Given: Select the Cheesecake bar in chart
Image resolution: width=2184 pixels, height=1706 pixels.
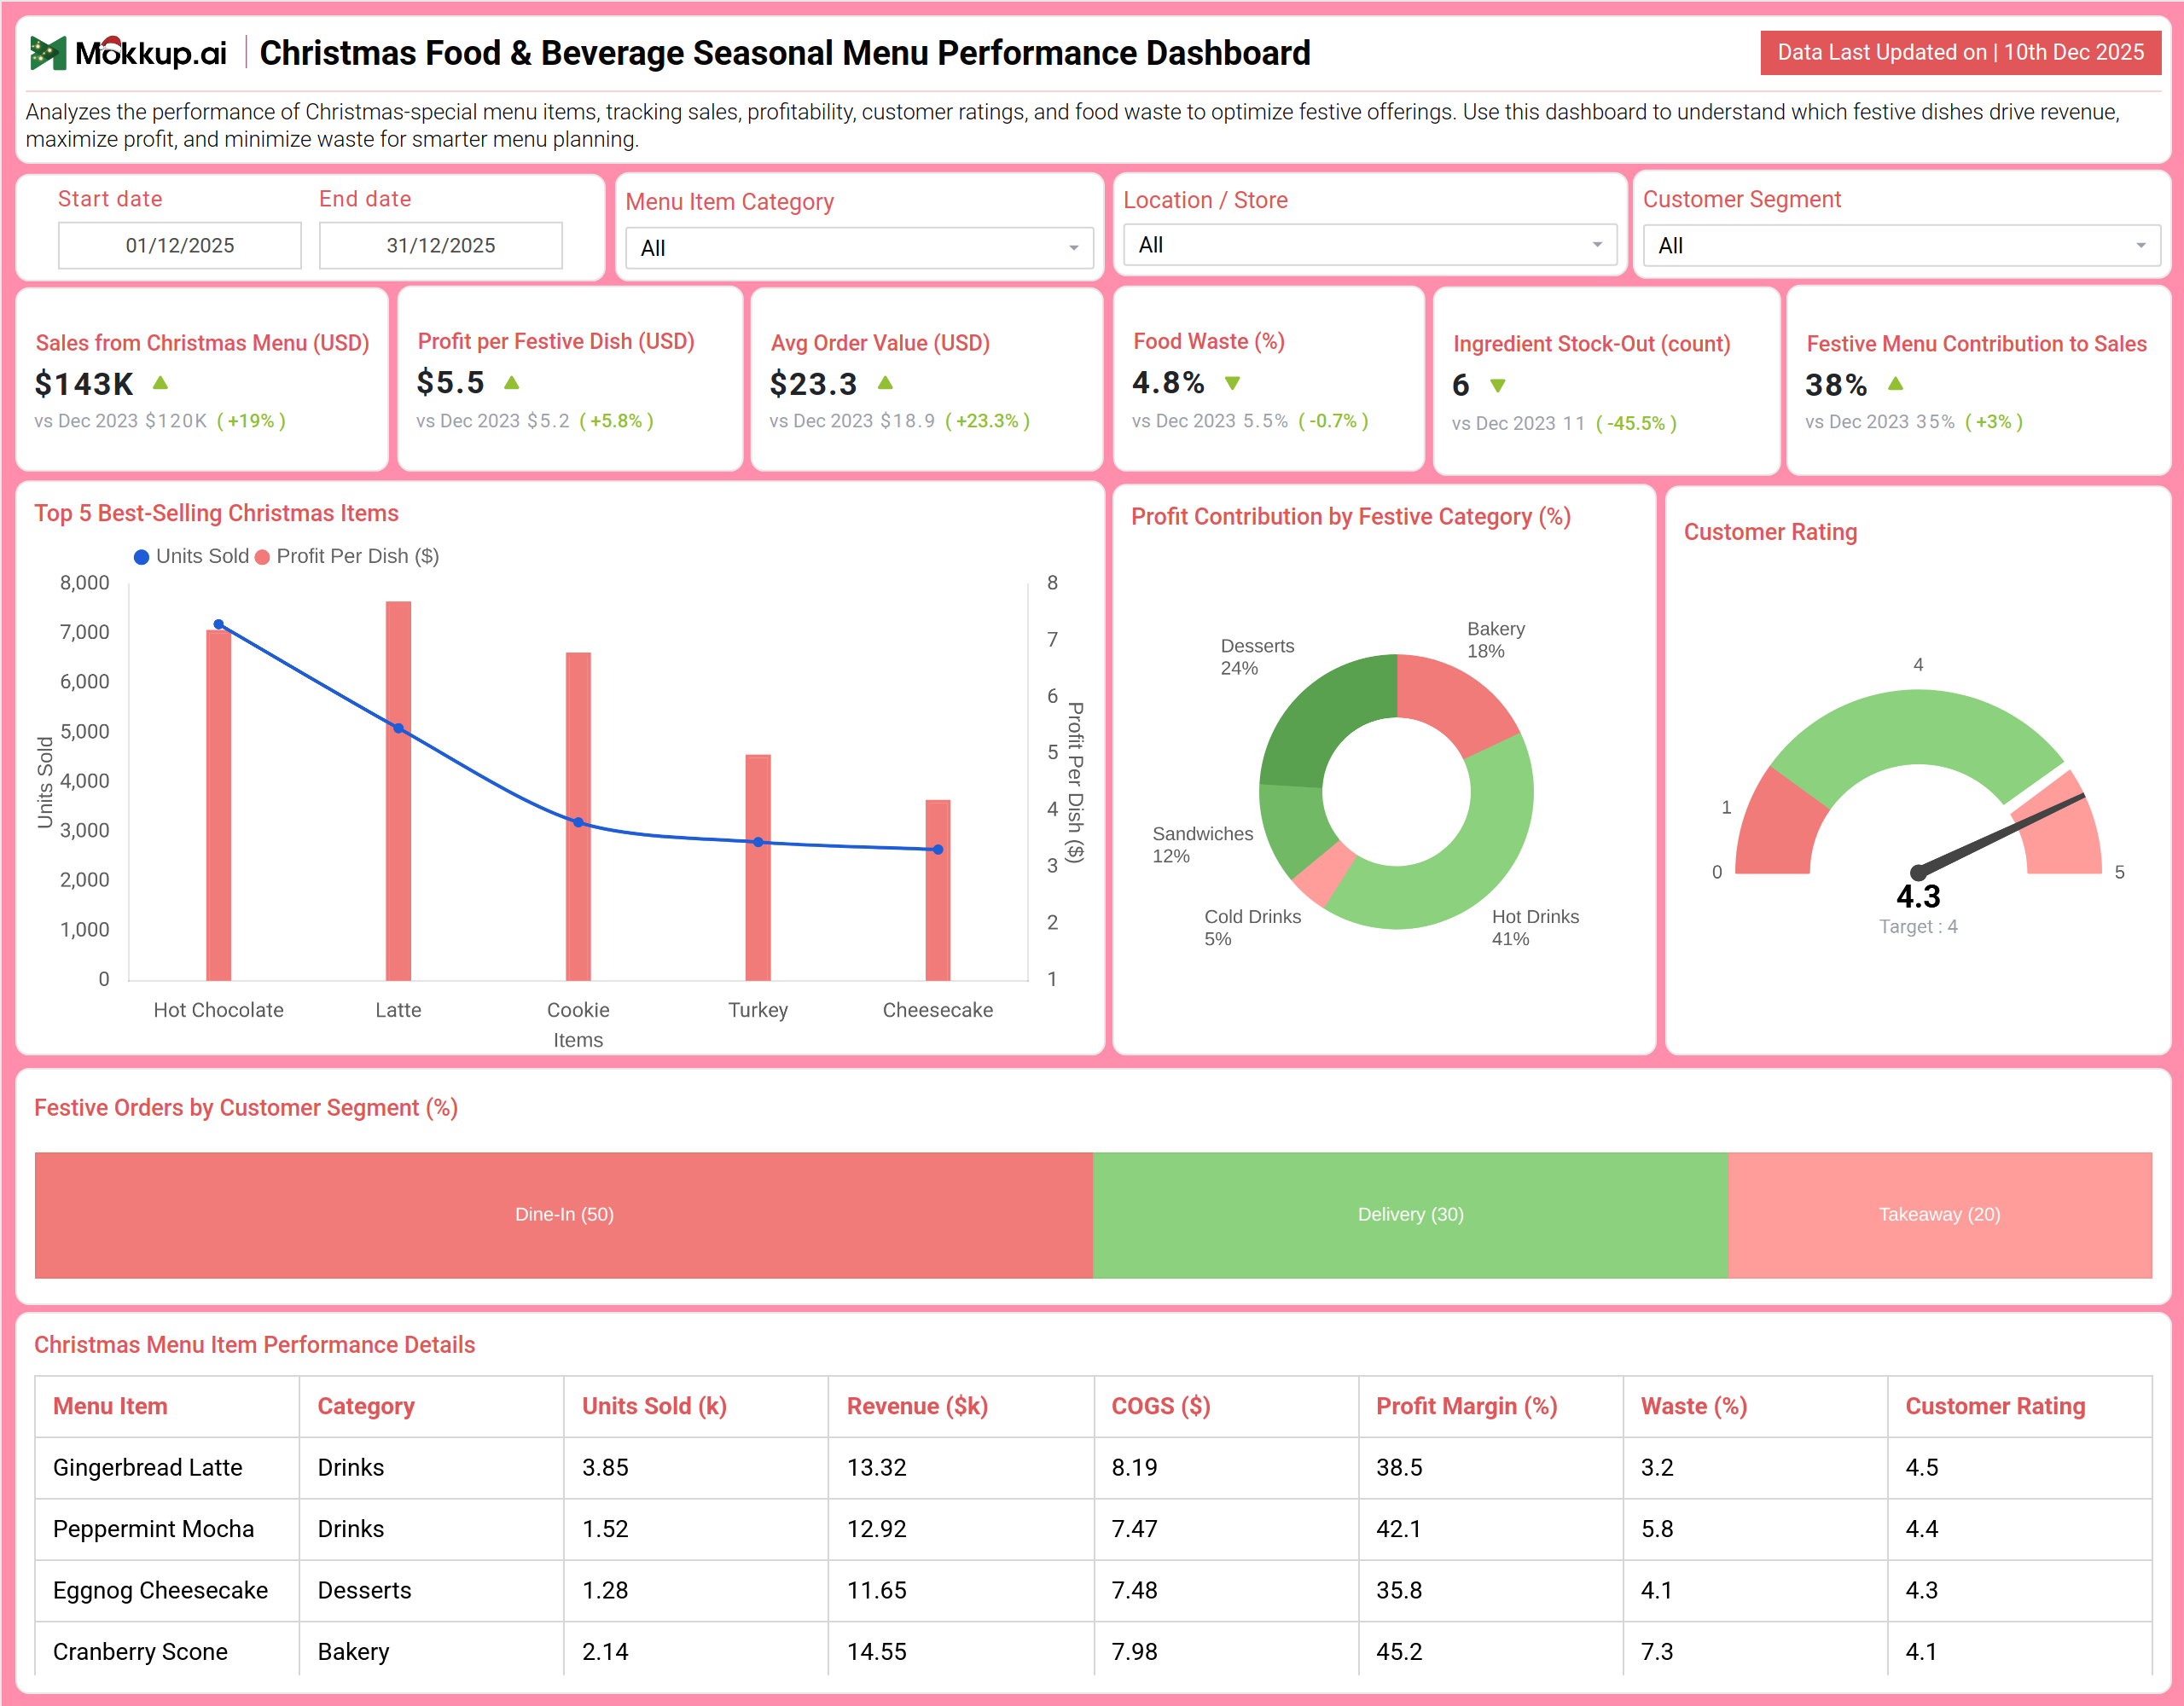Looking at the screenshot, I should coord(938,890).
